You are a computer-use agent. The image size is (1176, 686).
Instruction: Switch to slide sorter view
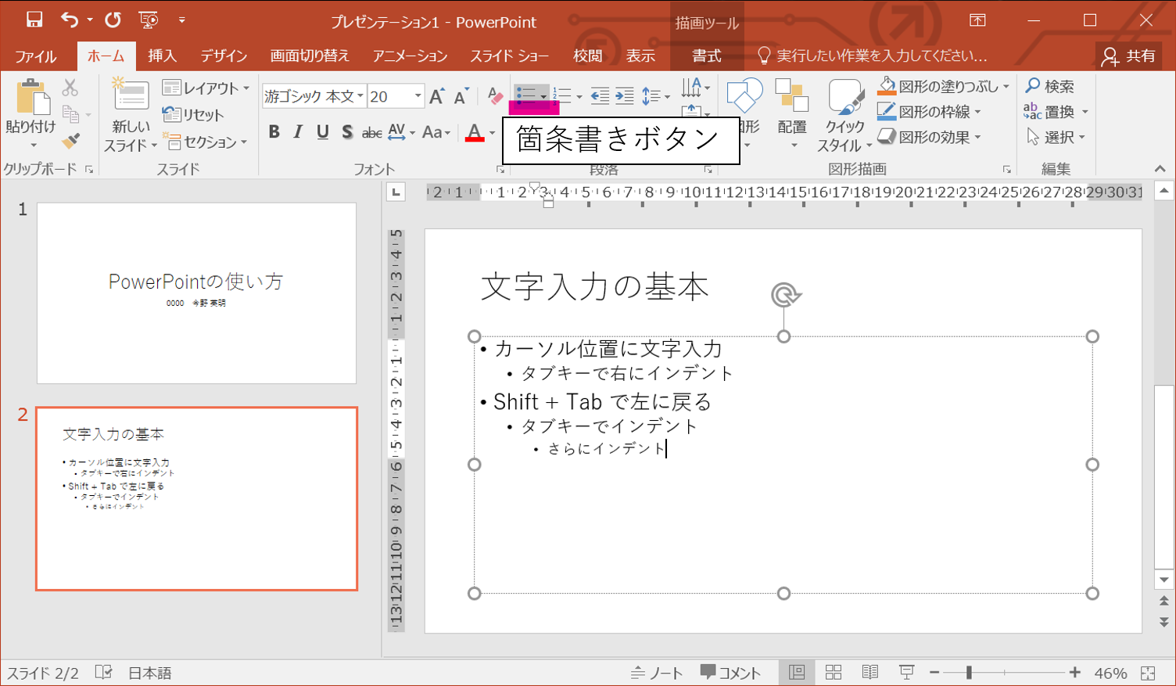coord(834,672)
